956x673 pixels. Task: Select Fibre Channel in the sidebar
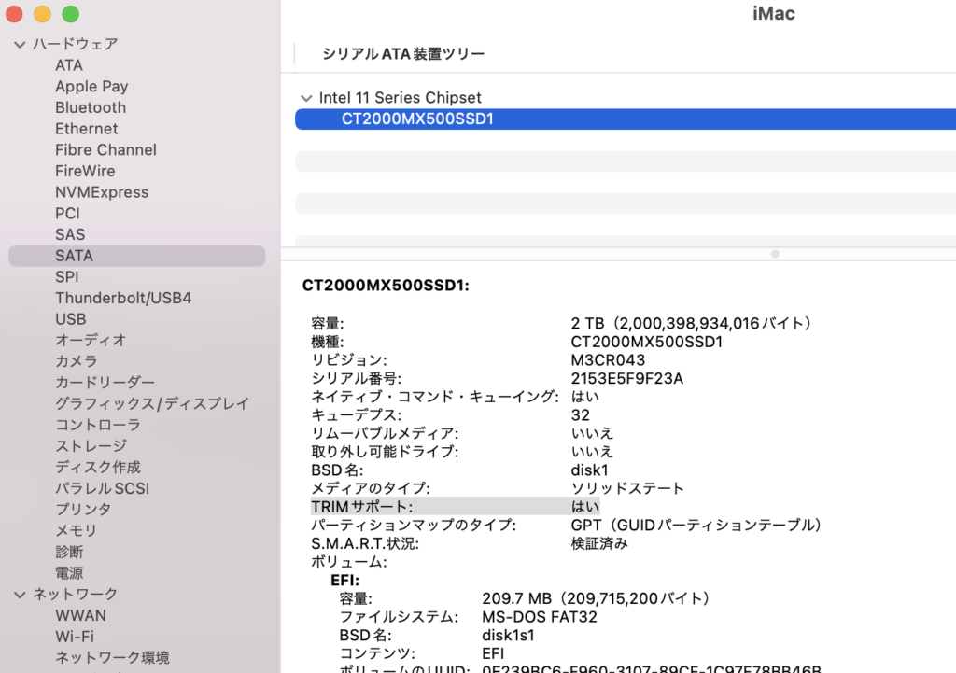pyautogui.click(x=105, y=150)
